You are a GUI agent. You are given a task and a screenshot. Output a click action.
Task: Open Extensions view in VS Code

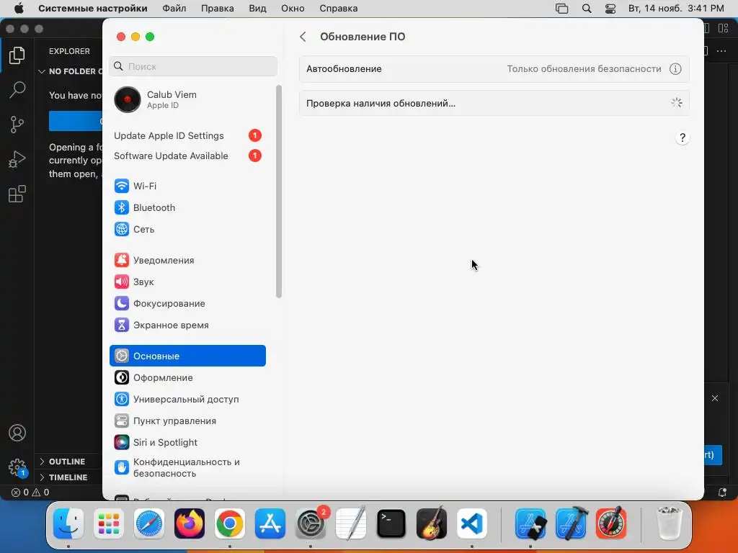point(17,194)
